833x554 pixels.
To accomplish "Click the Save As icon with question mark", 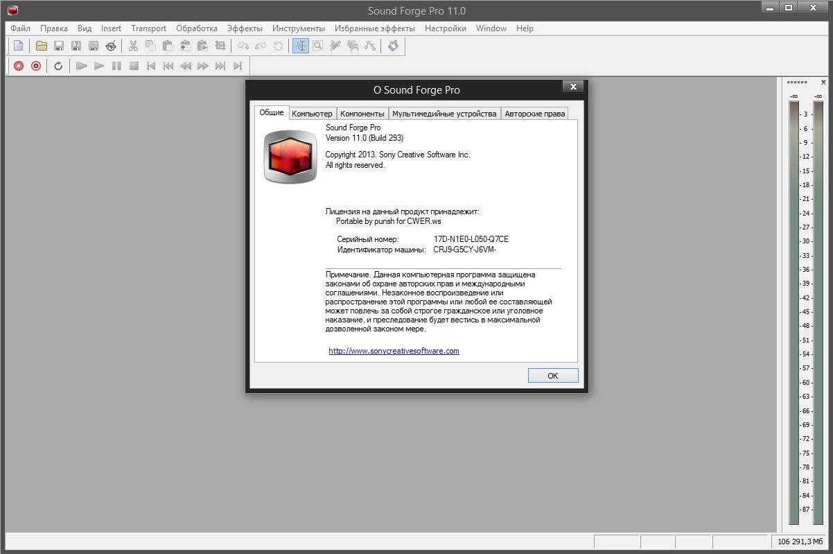I will pyautogui.click(x=76, y=46).
